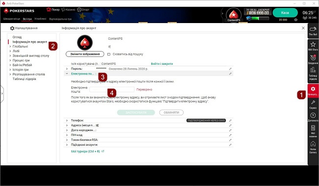The image size is (319, 186).
Task: Collapse the Електронна пошта section chevron
Action: coord(67,74)
